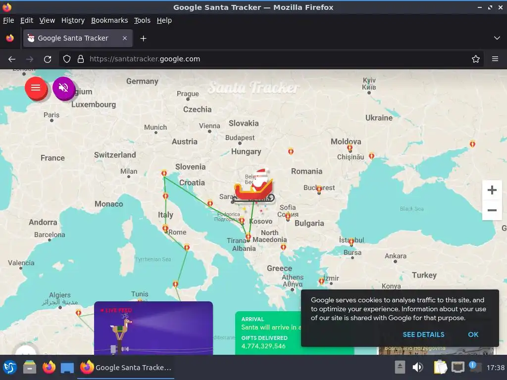Click the removable media tray icon
507x380 pixels.
[400, 367]
